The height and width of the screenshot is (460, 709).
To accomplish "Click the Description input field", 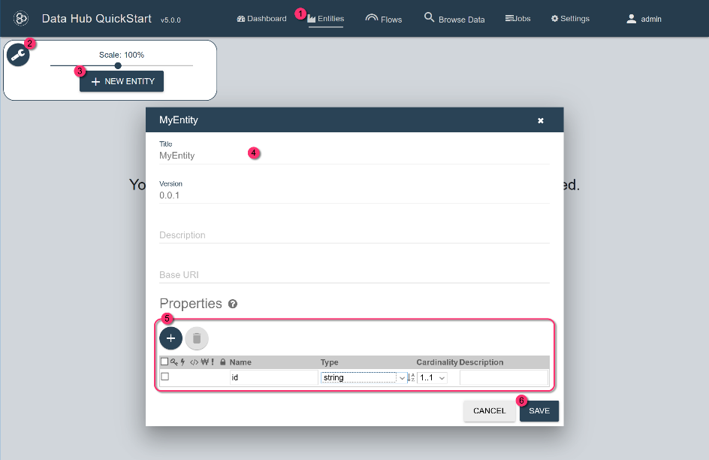I will pyautogui.click(x=354, y=235).
